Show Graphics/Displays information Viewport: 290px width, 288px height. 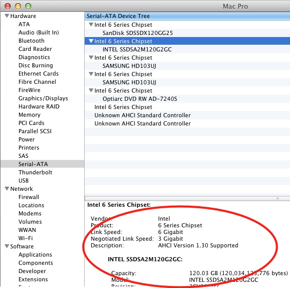point(43,98)
